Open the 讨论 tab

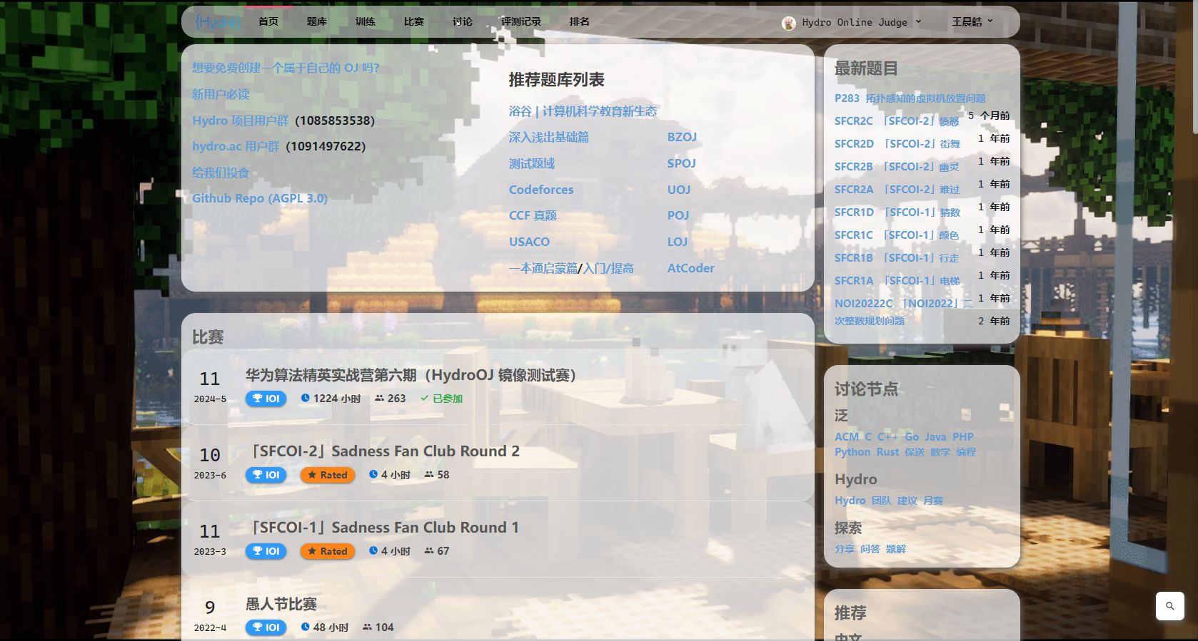[x=463, y=22]
